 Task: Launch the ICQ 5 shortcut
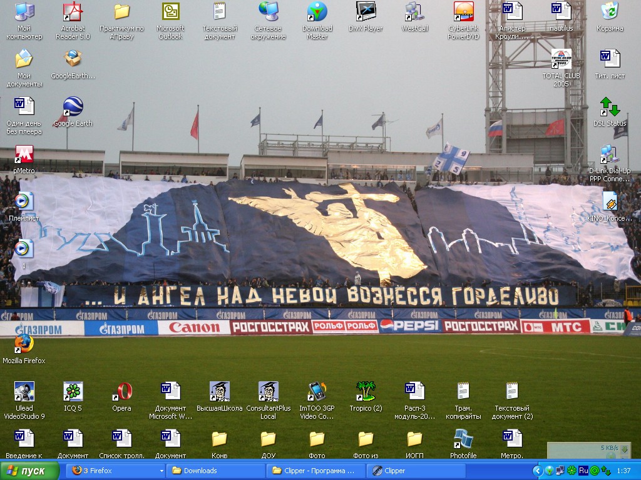pyautogui.click(x=73, y=392)
